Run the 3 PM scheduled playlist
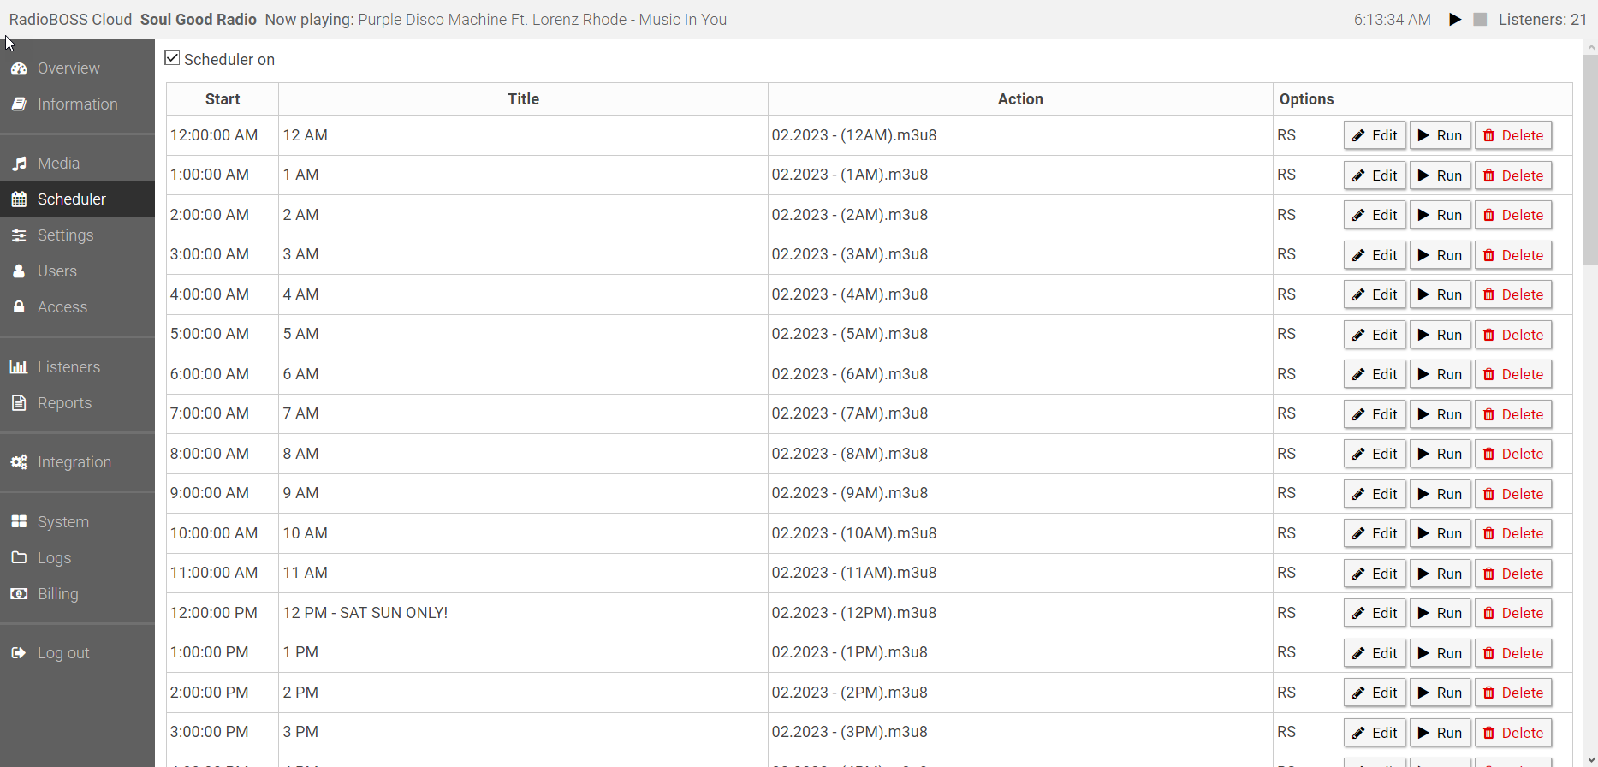 click(x=1440, y=733)
